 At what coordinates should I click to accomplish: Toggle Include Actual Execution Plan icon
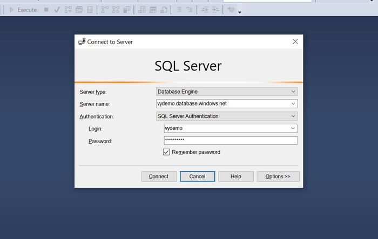(105, 10)
